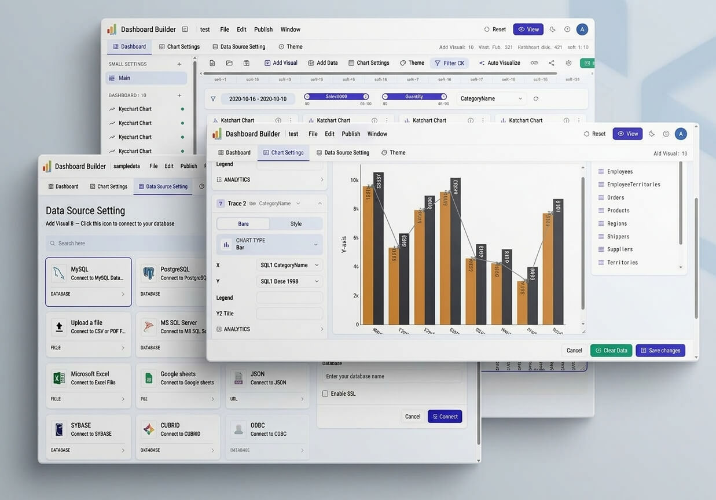Image resolution: width=716 pixels, height=500 pixels.
Task: Click Connect button in sampledata window
Action: click(x=445, y=417)
